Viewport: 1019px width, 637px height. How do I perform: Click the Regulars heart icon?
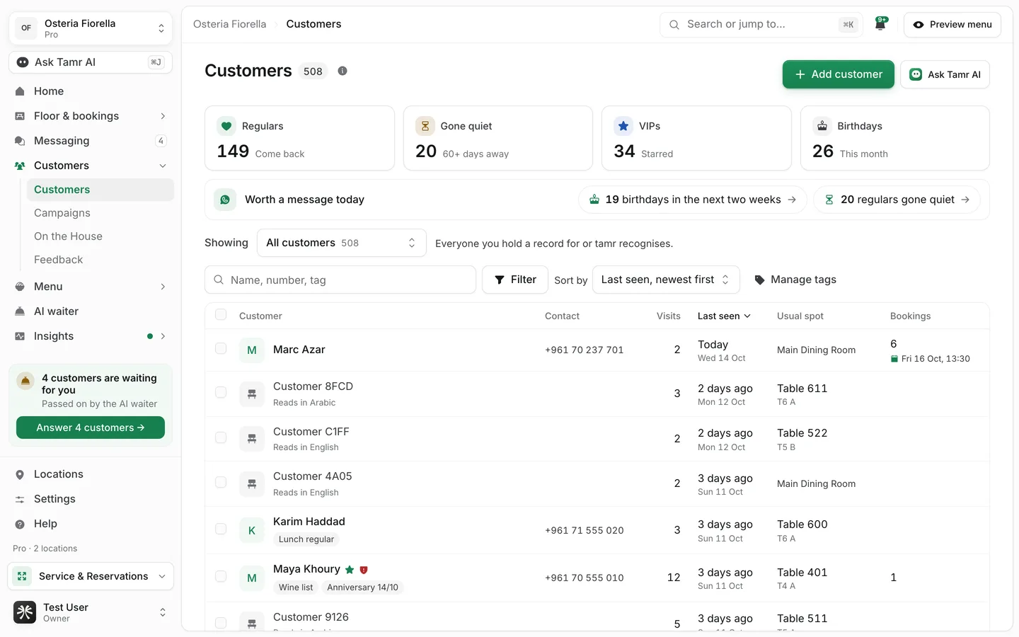click(x=226, y=126)
